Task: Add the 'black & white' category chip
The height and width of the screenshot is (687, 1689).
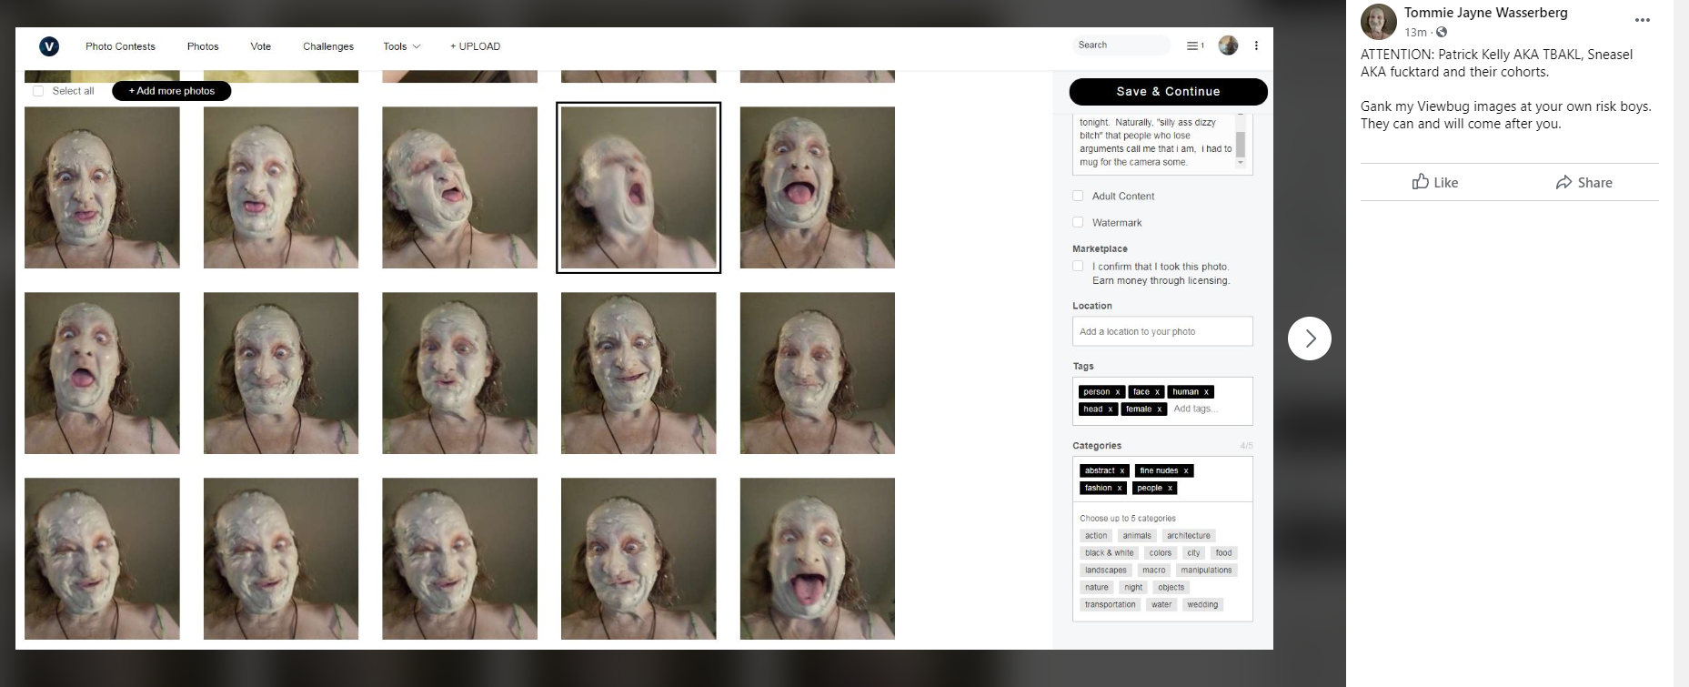Action: pos(1110,553)
